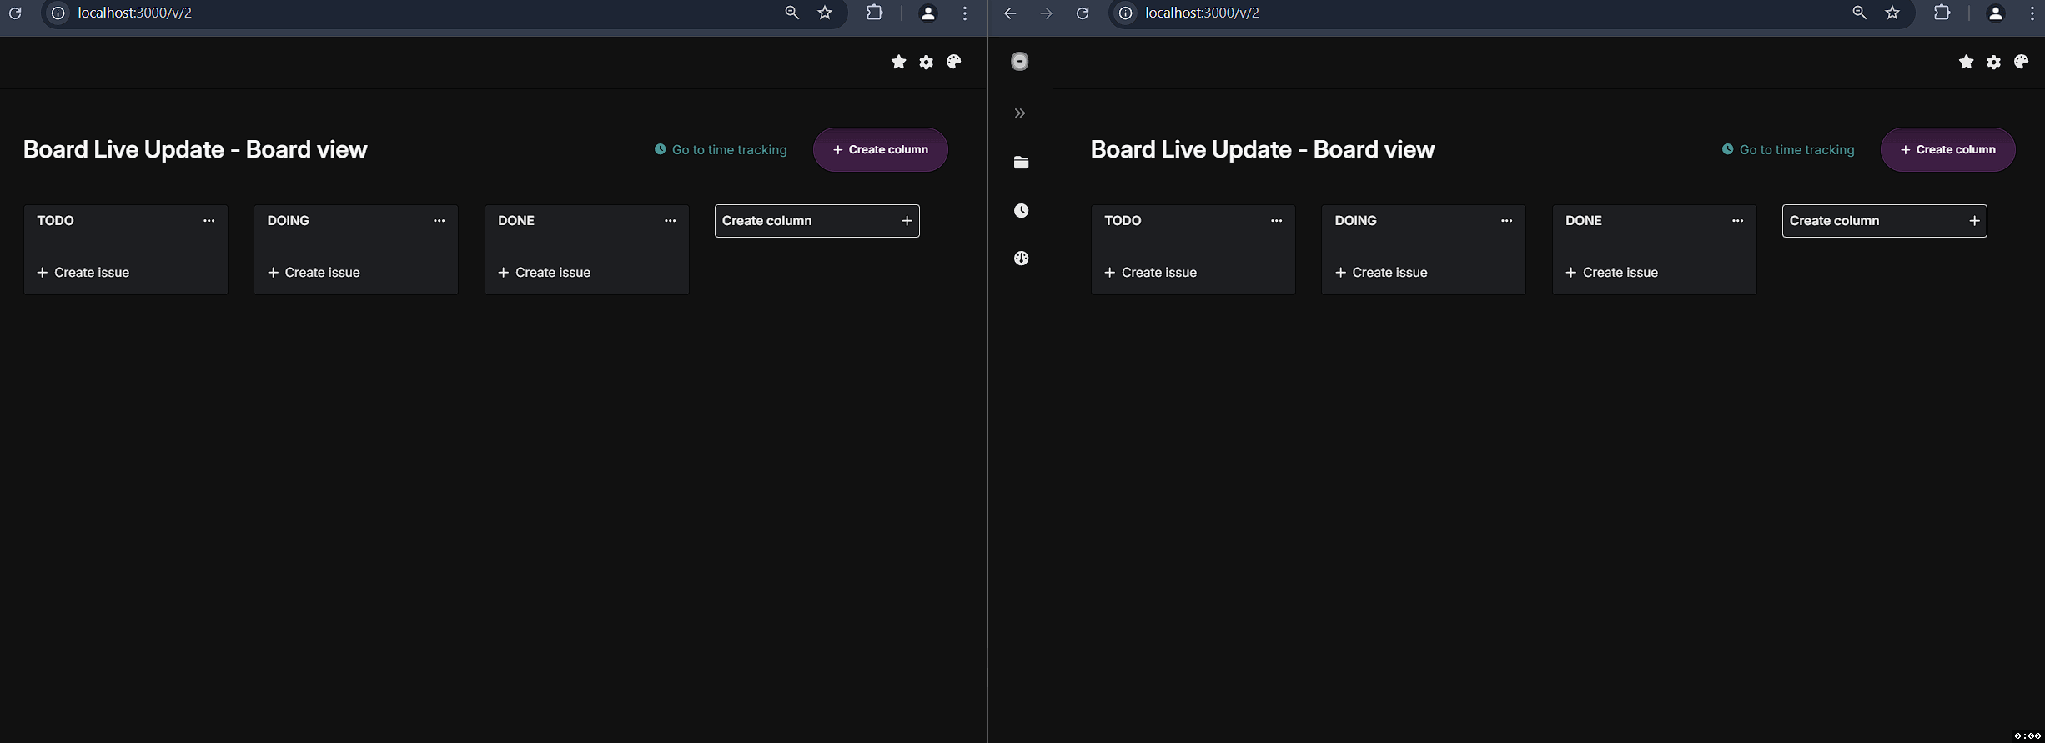Click Create issue under DOING in left window
The width and height of the screenshot is (2045, 743).
(314, 273)
